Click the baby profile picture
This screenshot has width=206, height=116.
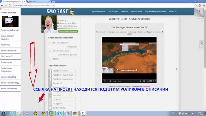49,24
